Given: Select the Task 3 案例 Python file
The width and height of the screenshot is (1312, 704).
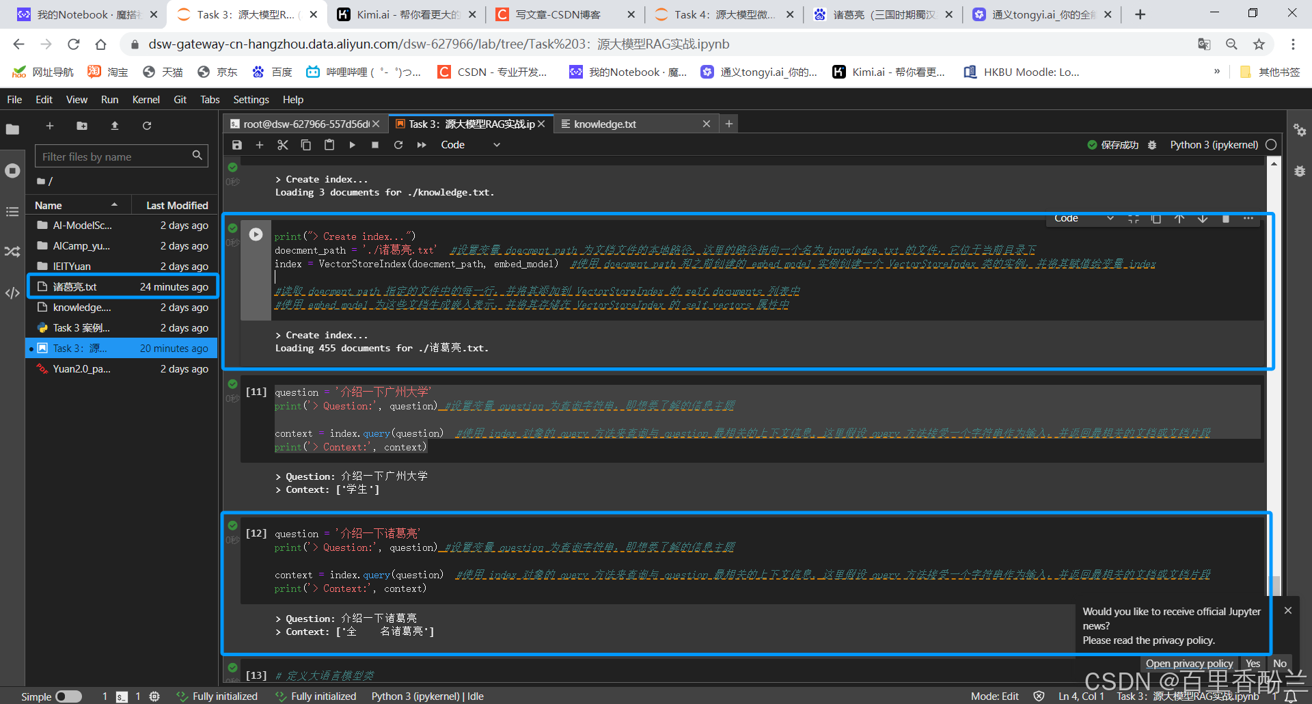Looking at the screenshot, I should tap(122, 328).
